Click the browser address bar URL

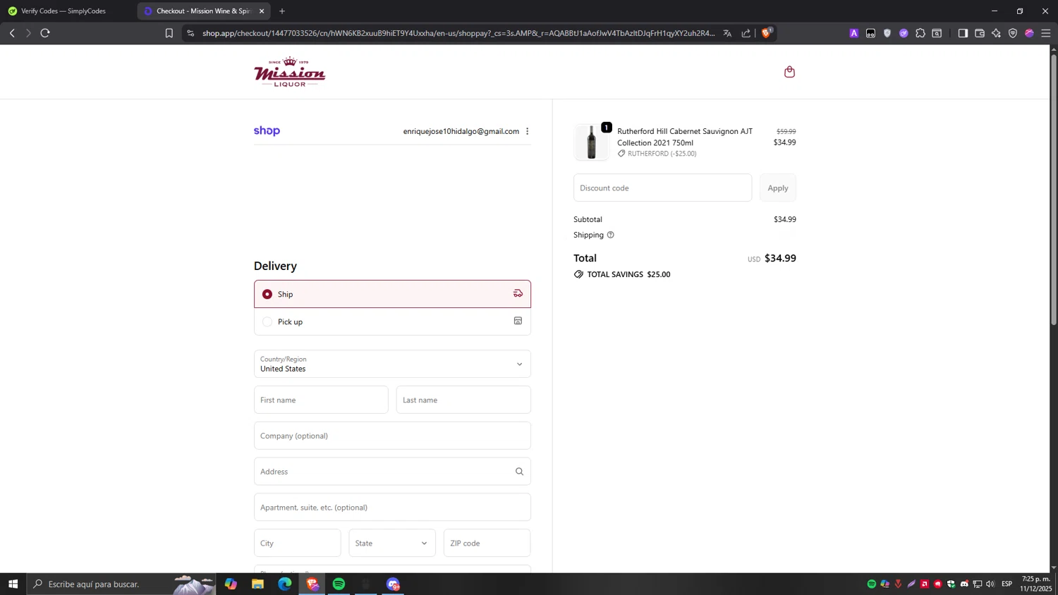[458, 33]
